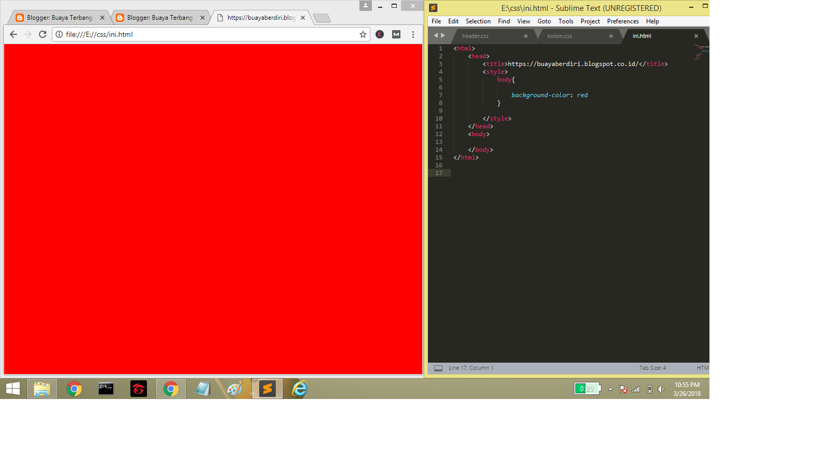Click the M extension icon in Chrome
The image size is (831, 465).
click(x=396, y=34)
